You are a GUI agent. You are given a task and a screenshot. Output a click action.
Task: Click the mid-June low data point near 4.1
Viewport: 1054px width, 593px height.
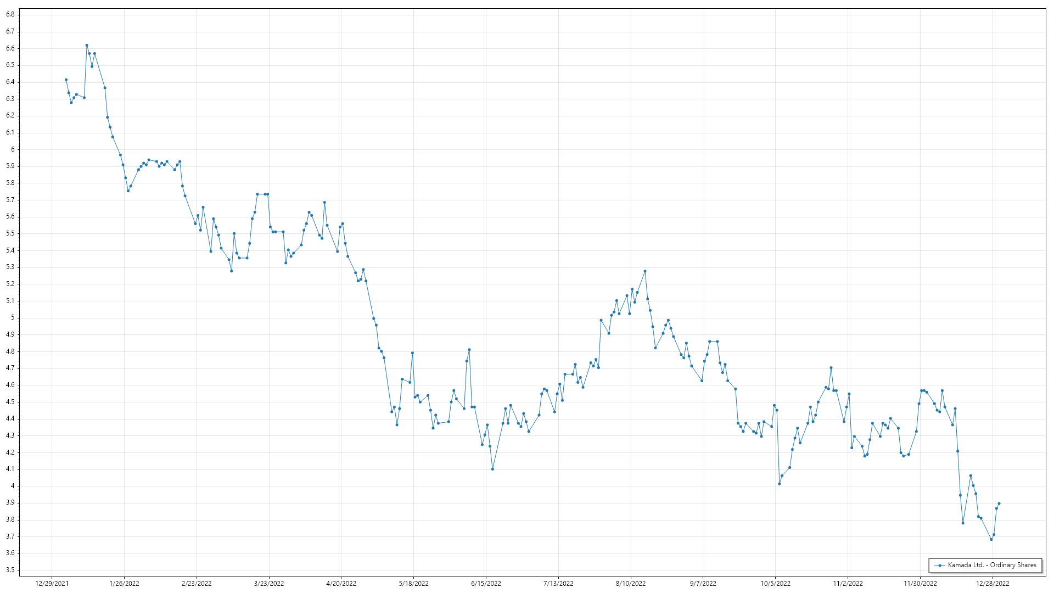[492, 469]
